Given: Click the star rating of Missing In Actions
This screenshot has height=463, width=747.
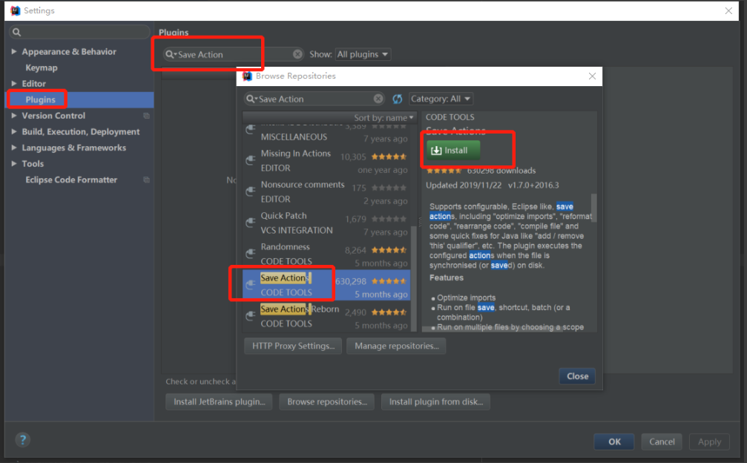Looking at the screenshot, I should coord(389,157).
